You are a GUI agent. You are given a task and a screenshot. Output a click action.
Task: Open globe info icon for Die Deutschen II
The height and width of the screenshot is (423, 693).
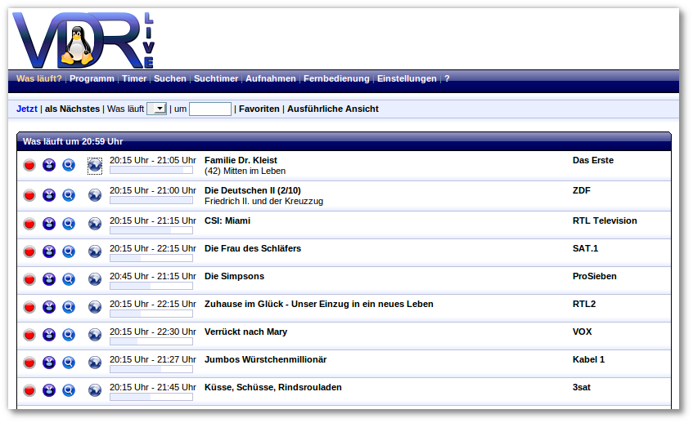coord(95,195)
